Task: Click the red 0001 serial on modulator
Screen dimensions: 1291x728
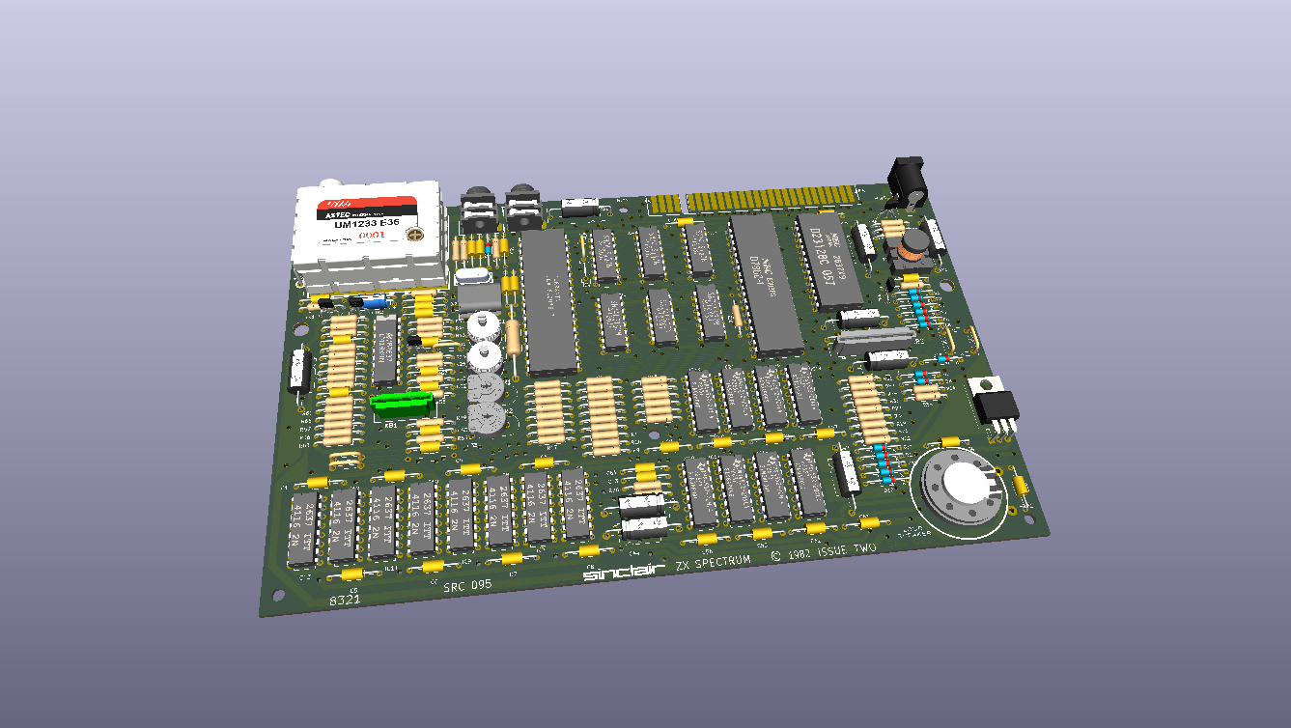Action: pos(372,235)
